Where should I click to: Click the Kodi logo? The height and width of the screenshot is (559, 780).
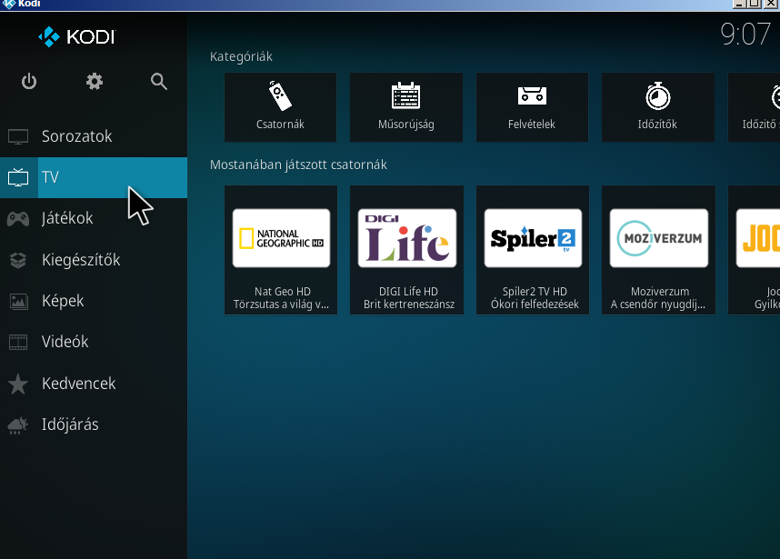pyautogui.click(x=76, y=36)
